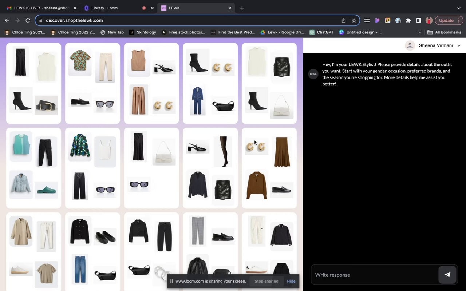Click the Sheena Virmani account person icon
466x291 pixels.
[410, 45]
